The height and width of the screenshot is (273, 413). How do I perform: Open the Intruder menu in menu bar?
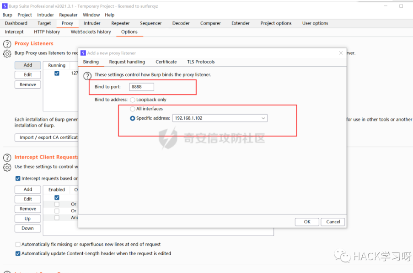45,15
